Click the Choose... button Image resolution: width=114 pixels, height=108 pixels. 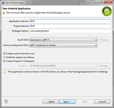coord(105,40)
